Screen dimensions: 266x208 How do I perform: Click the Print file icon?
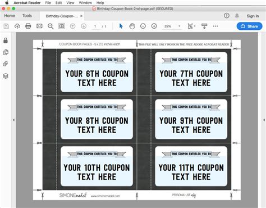click(28, 26)
